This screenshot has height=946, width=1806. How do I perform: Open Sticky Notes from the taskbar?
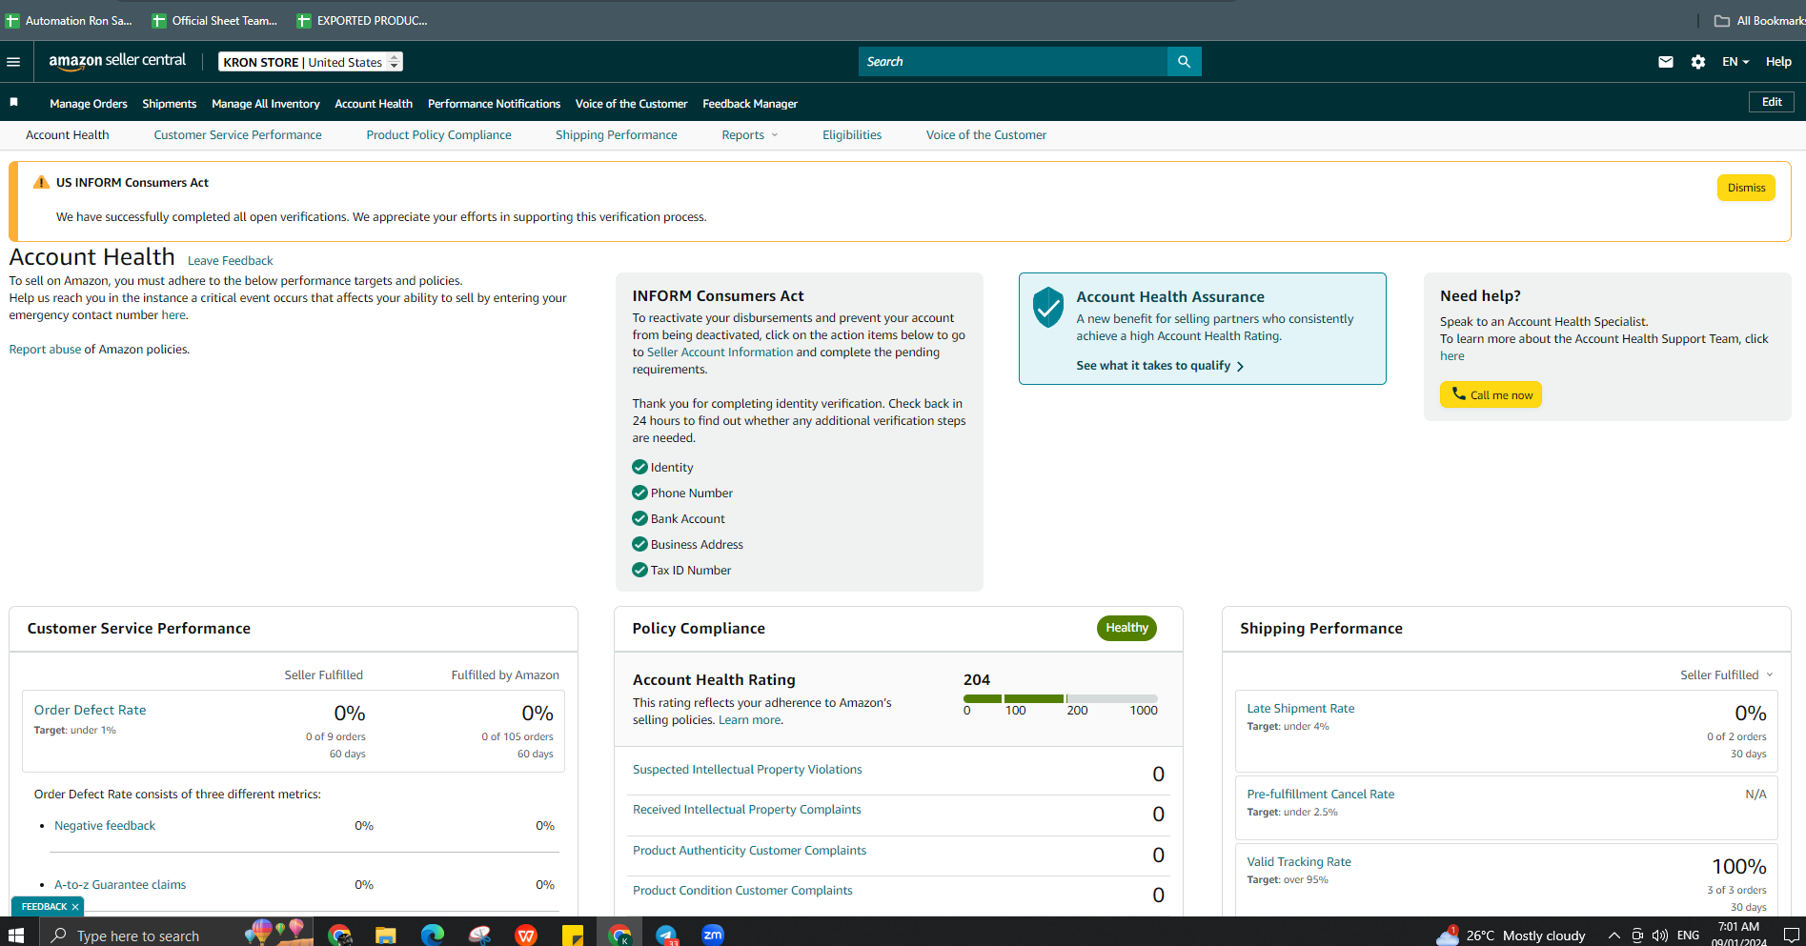[x=573, y=935]
